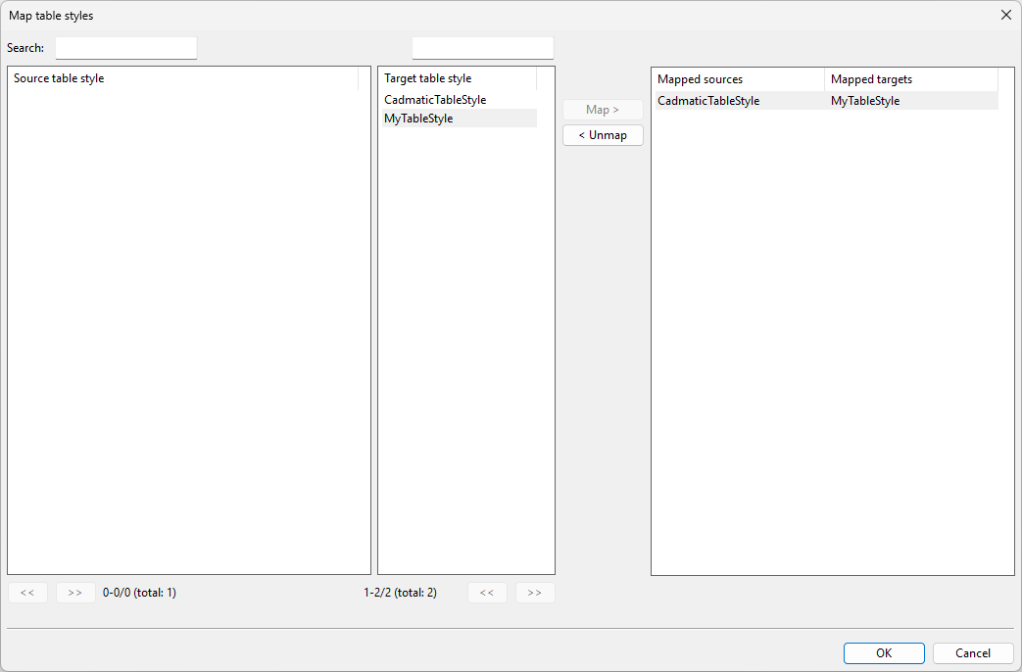Go to next page of target styles
The image size is (1022, 672).
(535, 593)
